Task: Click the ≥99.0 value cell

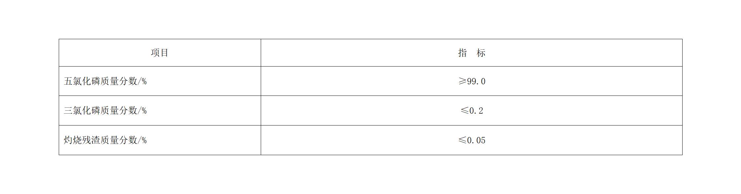Action: point(471,81)
